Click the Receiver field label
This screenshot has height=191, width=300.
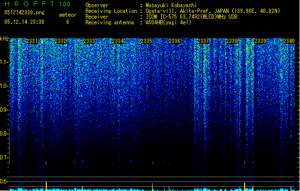(x=97, y=17)
